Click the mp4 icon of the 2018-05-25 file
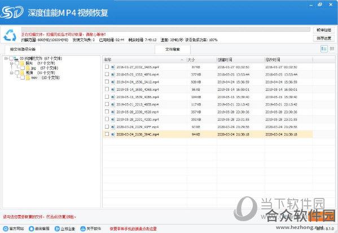Viewport: 338px width, 233px height. click(113, 74)
